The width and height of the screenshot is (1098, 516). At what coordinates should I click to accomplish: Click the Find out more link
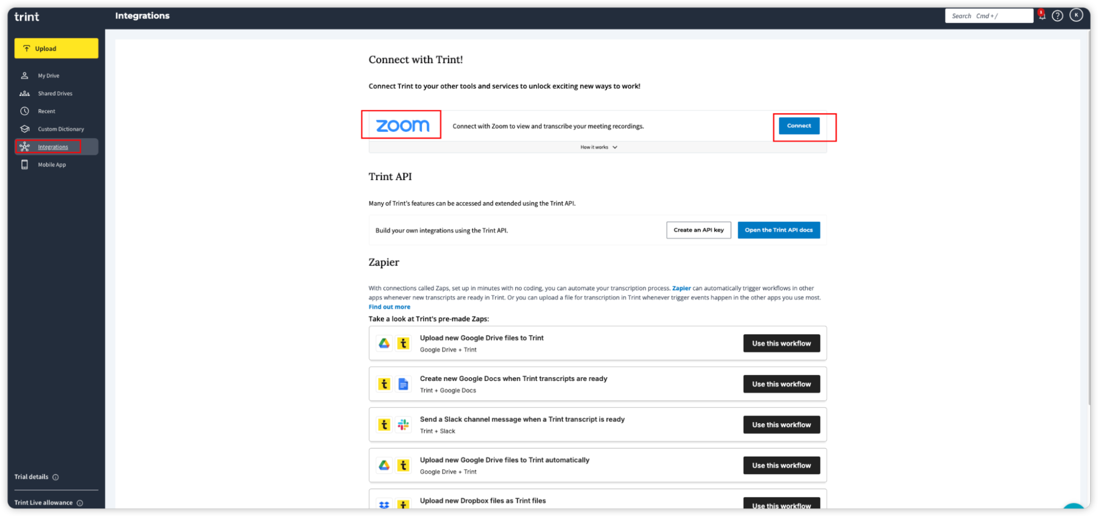[x=389, y=307]
